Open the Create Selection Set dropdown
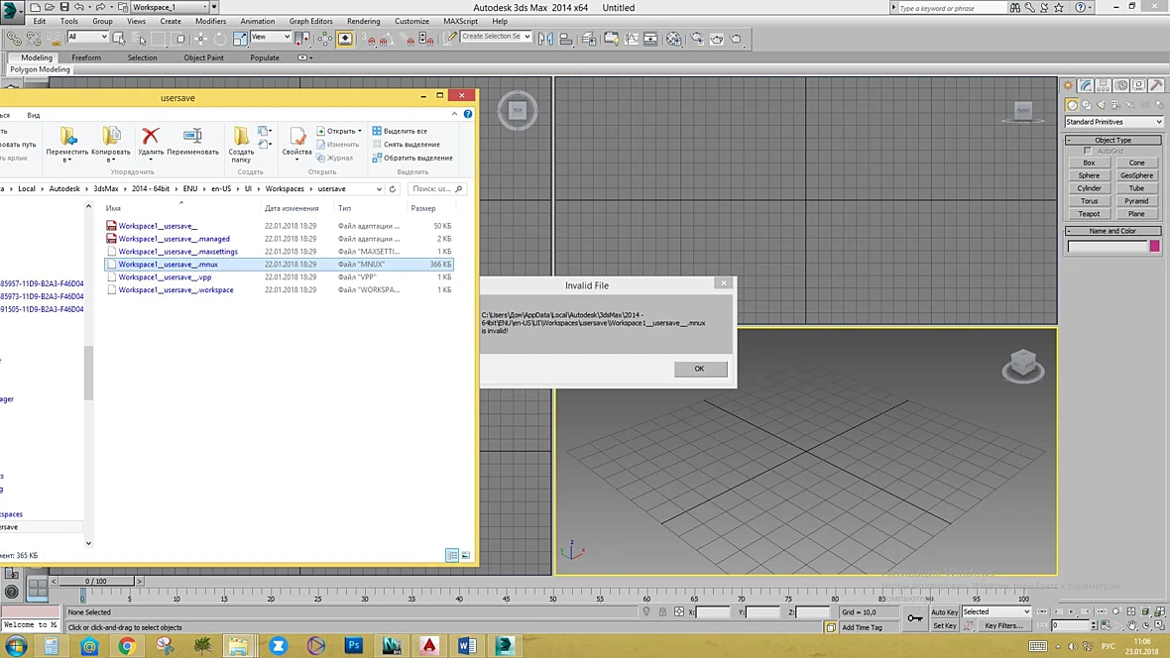This screenshot has width=1170, height=658. pos(496,37)
